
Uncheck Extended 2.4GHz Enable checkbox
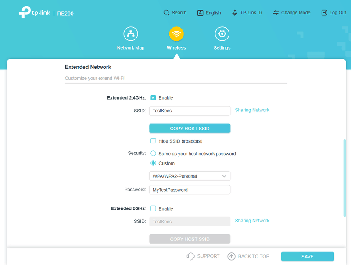click(153, 97)
